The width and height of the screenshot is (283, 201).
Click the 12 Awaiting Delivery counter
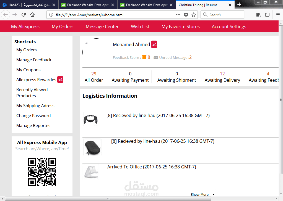point(222,77)
